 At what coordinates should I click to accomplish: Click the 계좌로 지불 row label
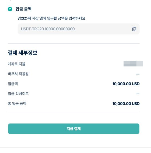pos(16,64)
